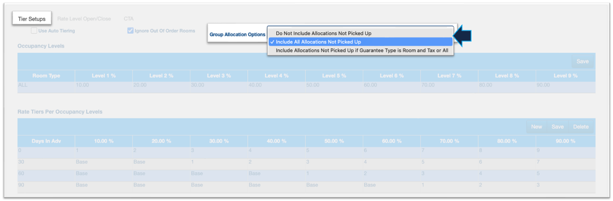Image resolution: width=613 pixels, height=201 pixels.
Task: Delete the selected rate tier row
Action: 580,127
